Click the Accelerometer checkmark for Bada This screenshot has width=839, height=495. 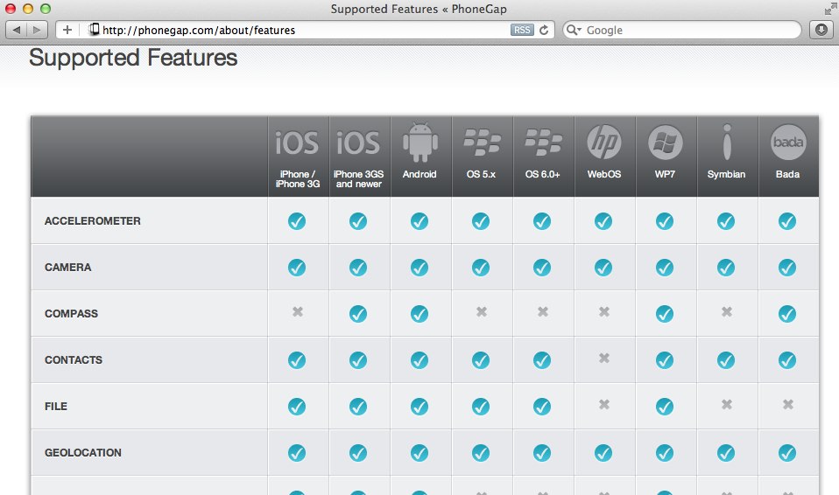787,220
